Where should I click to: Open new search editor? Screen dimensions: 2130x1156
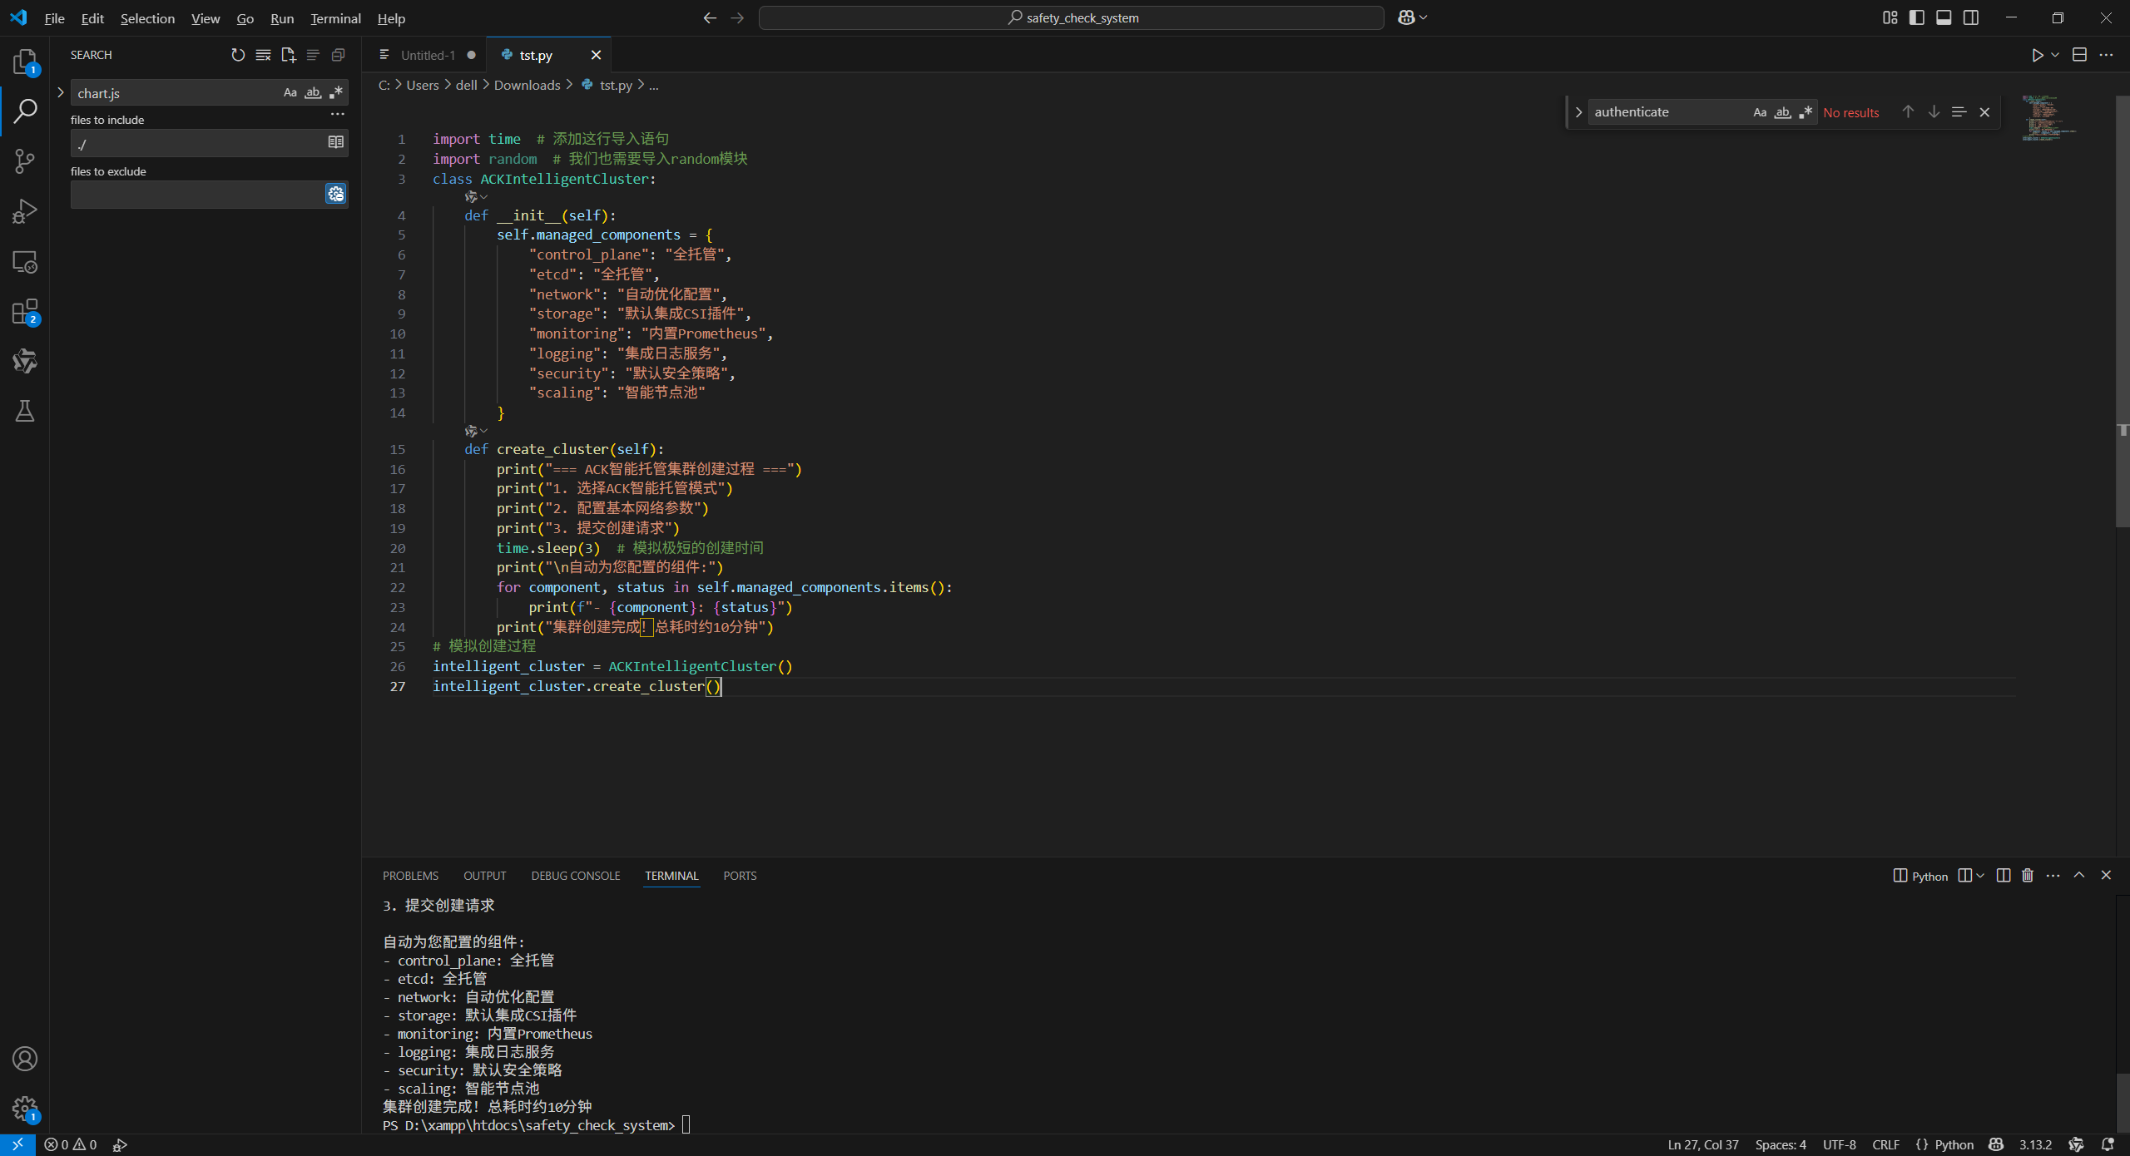click(288, 55)
